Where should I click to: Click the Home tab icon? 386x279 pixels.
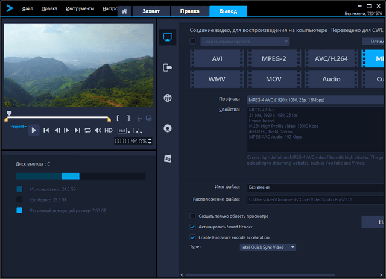[124, 11]
